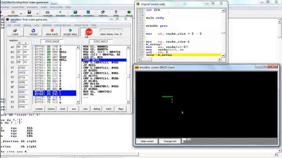Click the red STOP button
Viewport: 282px width, 158px height.
89,32
